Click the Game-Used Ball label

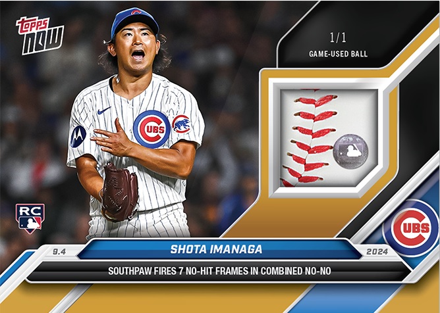coord(338,54)
